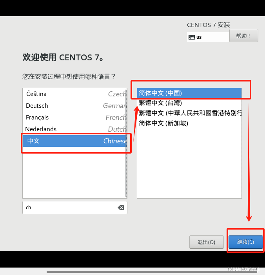The height and width of the screenshot is (275, 265).
Task: Pick the Nederlands Dutch language row
Action: click(74, 129)
